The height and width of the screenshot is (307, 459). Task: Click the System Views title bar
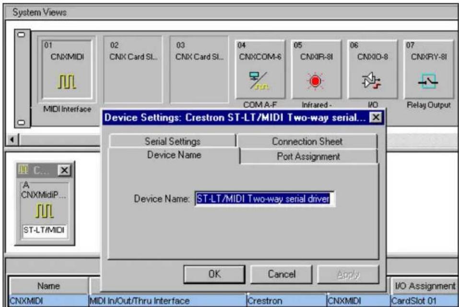coord(231,12)
